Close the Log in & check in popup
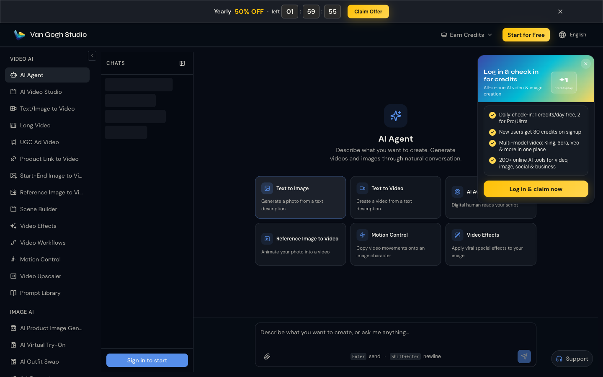The image size is (603, 377). point(586,64)
